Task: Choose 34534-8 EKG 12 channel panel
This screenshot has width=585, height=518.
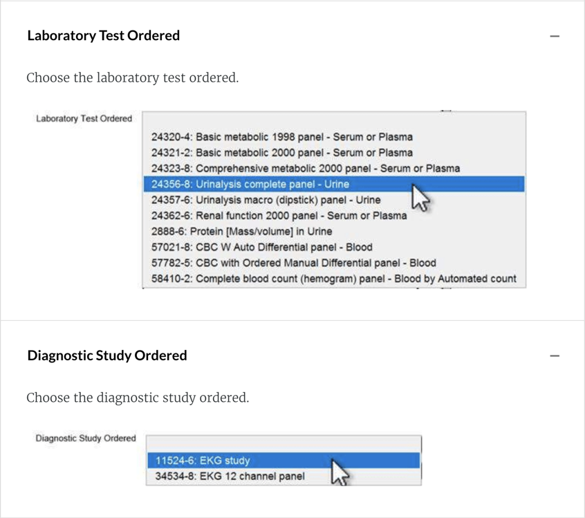Action: [229, 476]
